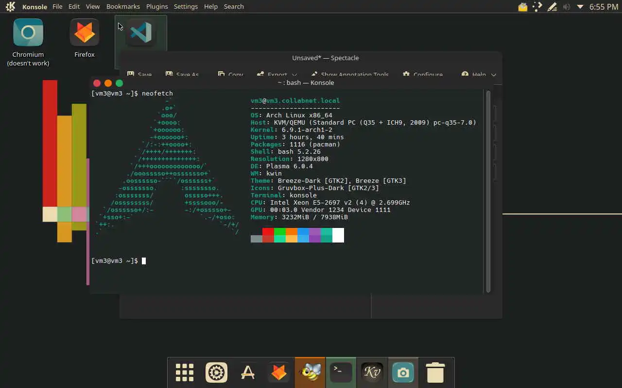Click the 'Terminal: konsole' line
Screen dimensions: 622x388
(284, 195)
